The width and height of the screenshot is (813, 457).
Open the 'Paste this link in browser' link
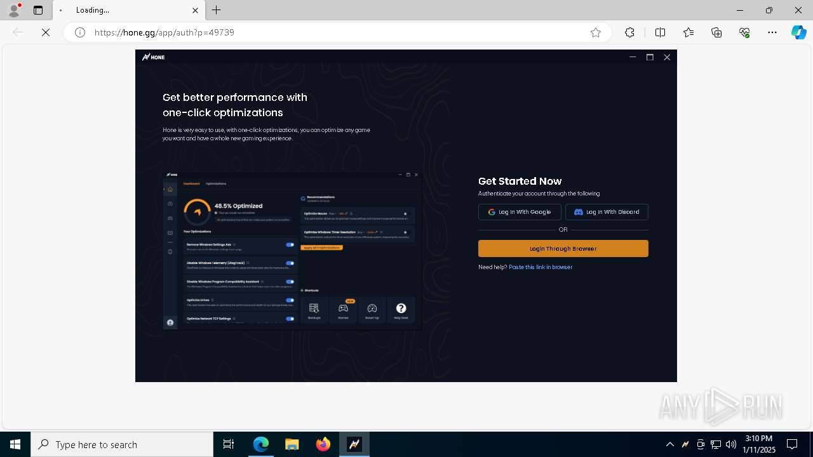coord(541,267)
